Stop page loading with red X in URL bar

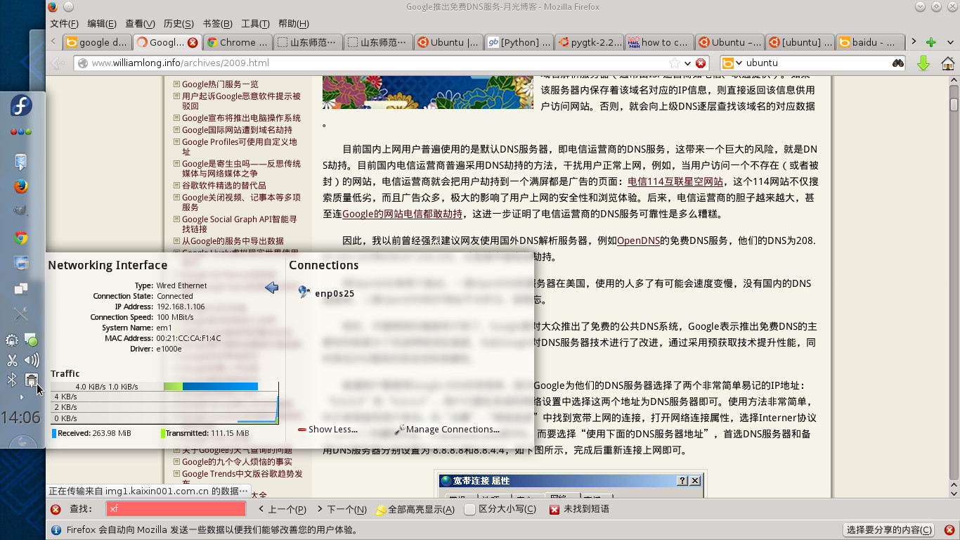point(701,63)
